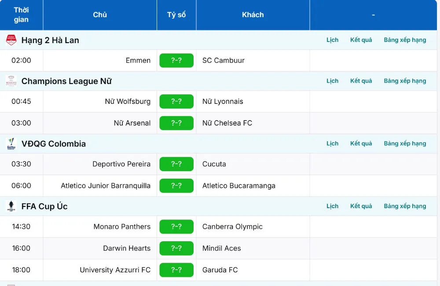Click the 18:00 match time cell

[x=21, y=270]
